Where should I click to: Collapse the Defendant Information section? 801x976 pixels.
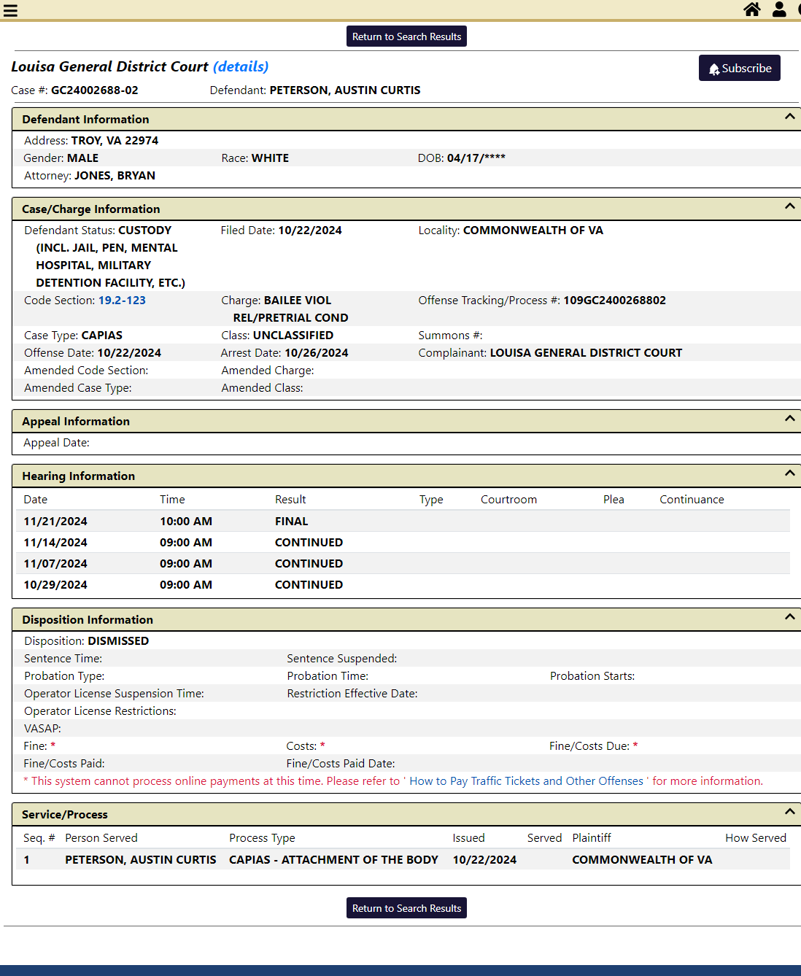click(x=789, y=117)
